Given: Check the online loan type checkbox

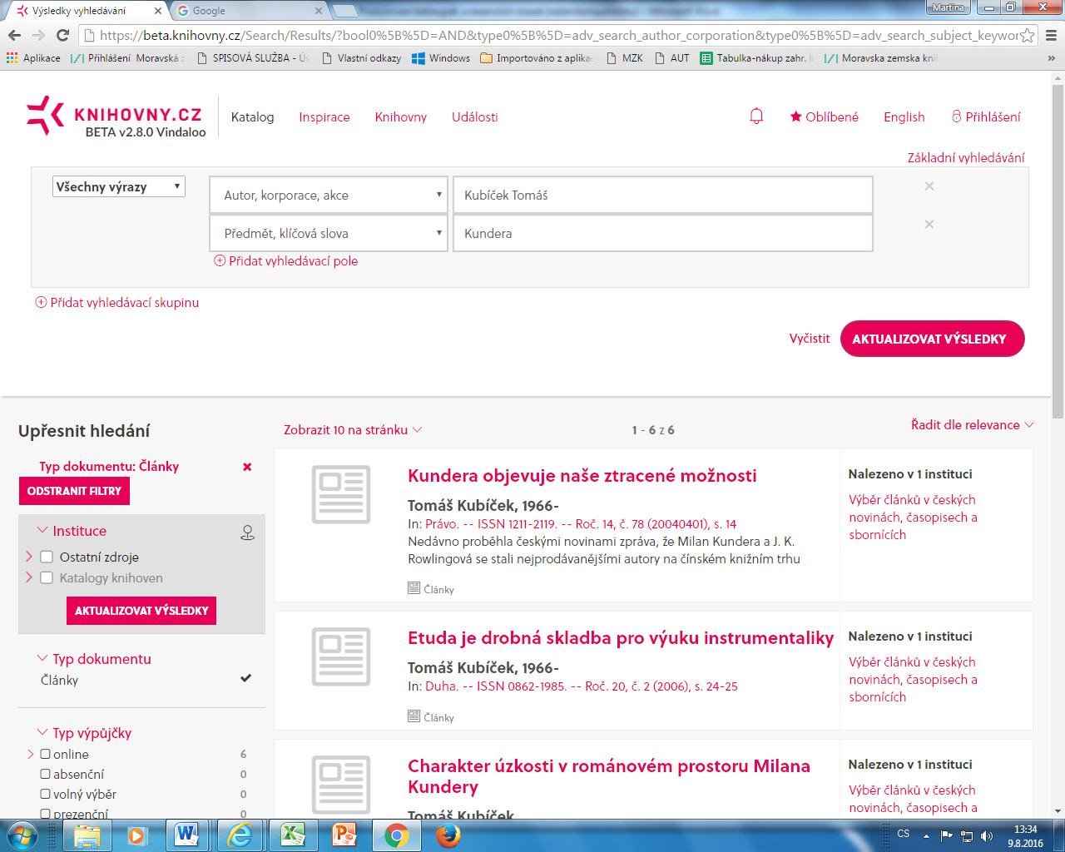Looking at the screenshot, I should coord(46,754).
